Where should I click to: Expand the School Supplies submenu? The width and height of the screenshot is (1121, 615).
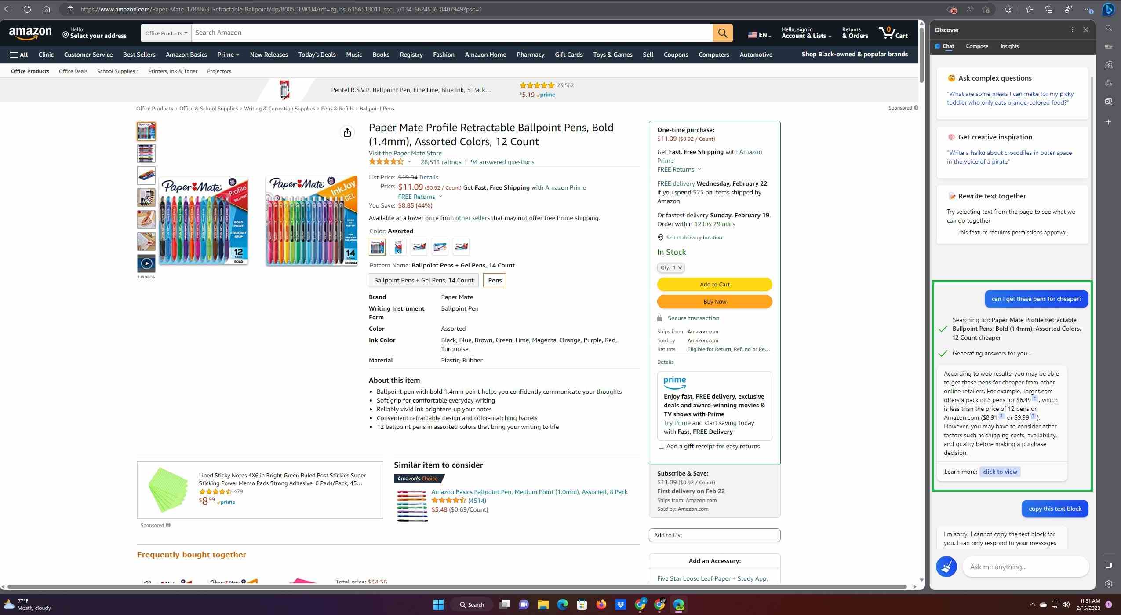point(117,71)
